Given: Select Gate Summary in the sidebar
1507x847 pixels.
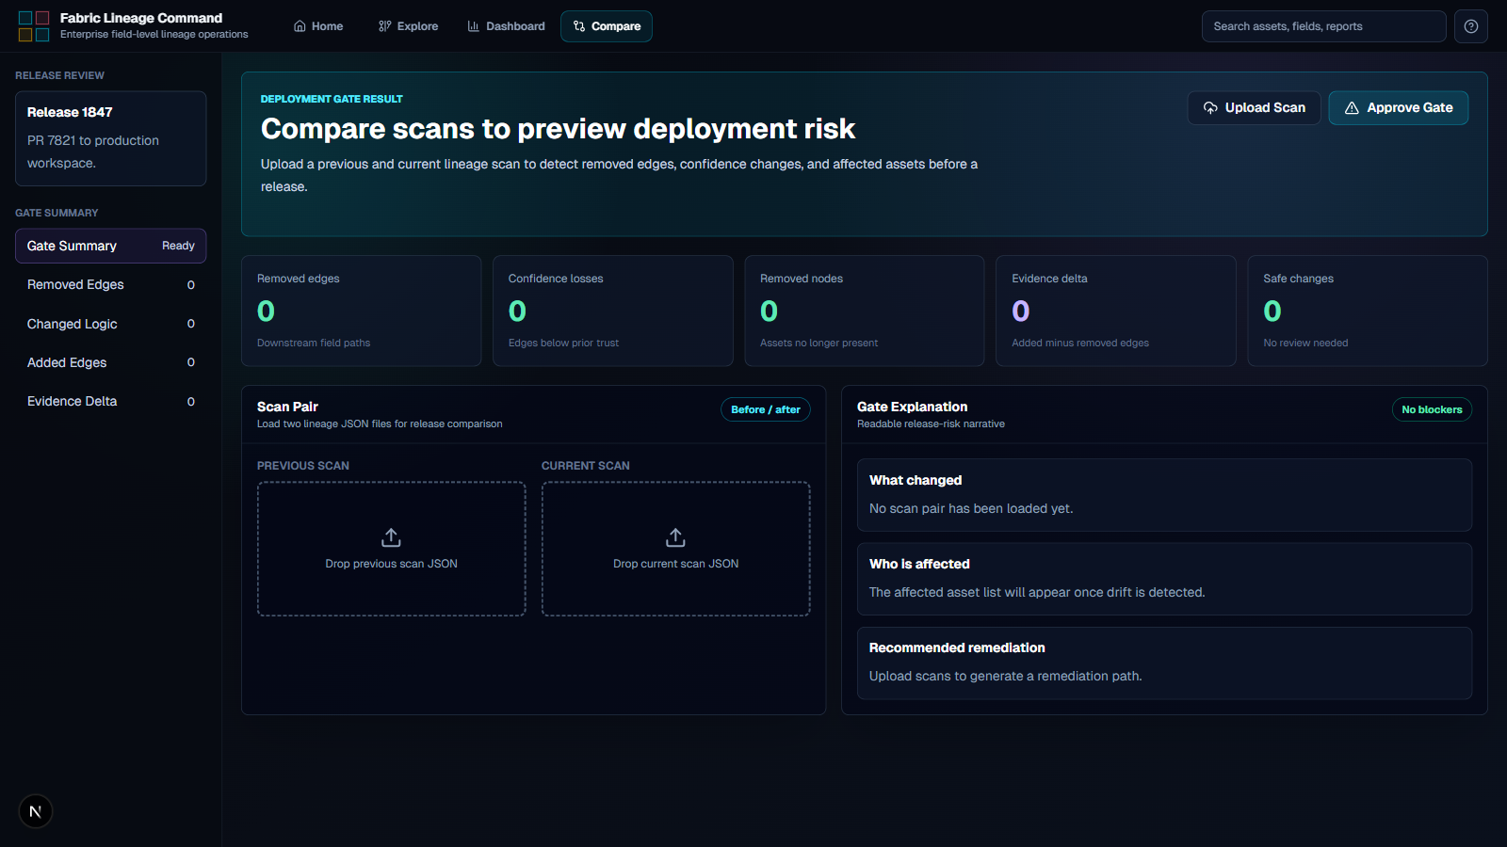Looking at the screenshot, I should tap(111, 246).
